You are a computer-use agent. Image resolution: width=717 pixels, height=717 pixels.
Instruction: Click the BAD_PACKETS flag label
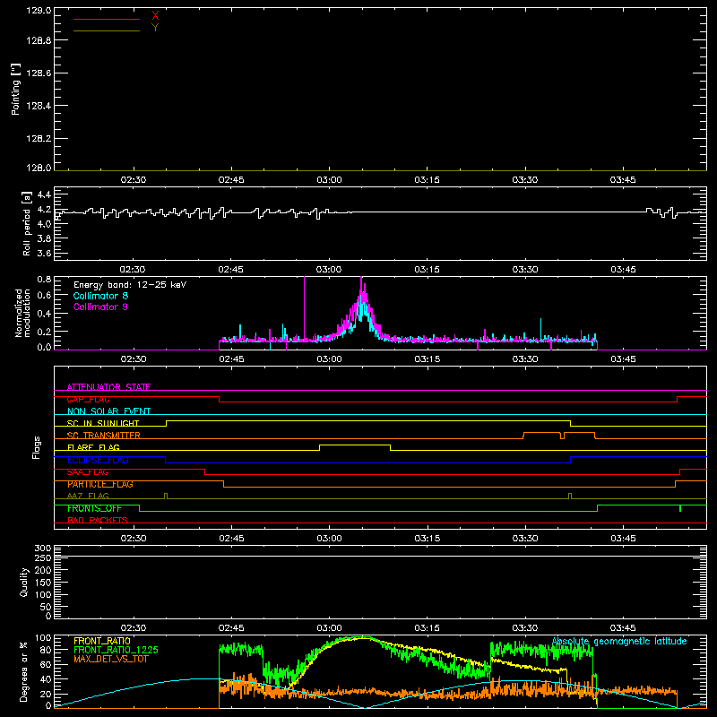click(x=98, y=521)
